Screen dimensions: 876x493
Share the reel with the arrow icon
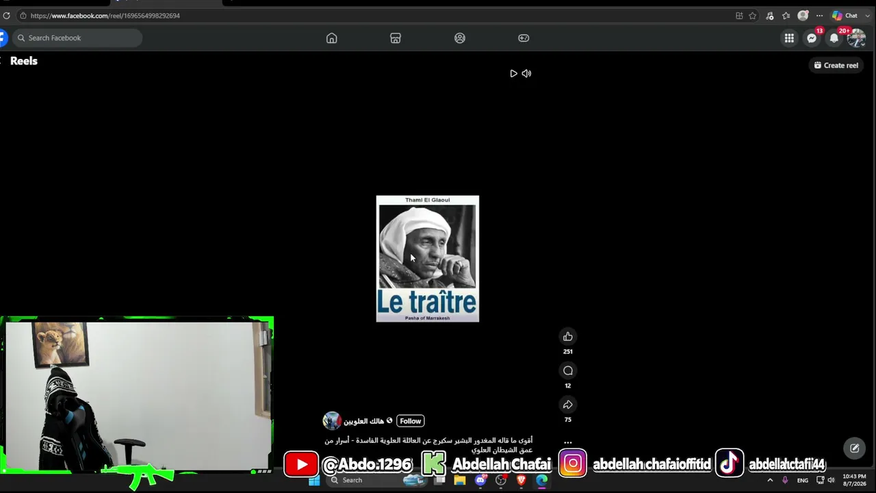click(568, 405)
